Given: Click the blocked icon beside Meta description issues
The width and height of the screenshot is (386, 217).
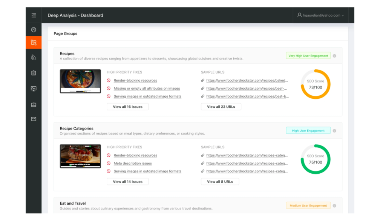Looking at the screenshot, I should point(109,163).
